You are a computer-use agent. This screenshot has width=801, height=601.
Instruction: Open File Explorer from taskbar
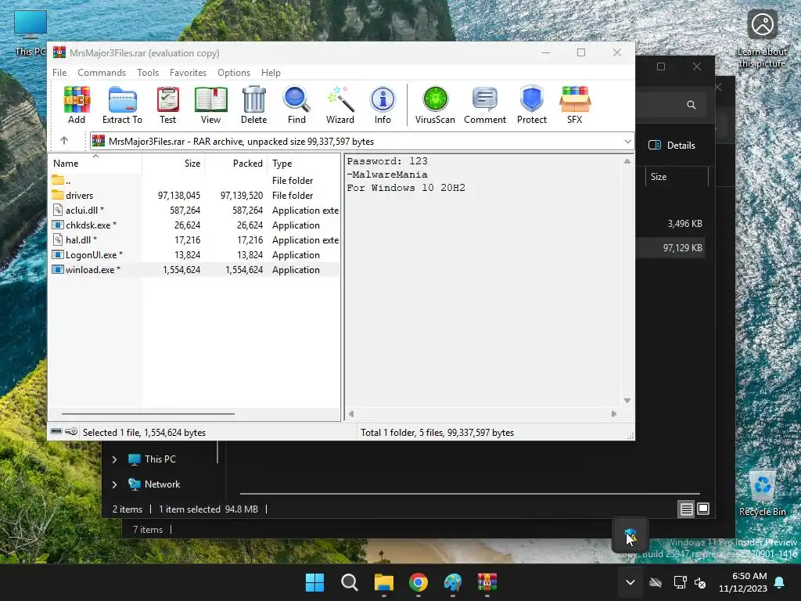383,582
